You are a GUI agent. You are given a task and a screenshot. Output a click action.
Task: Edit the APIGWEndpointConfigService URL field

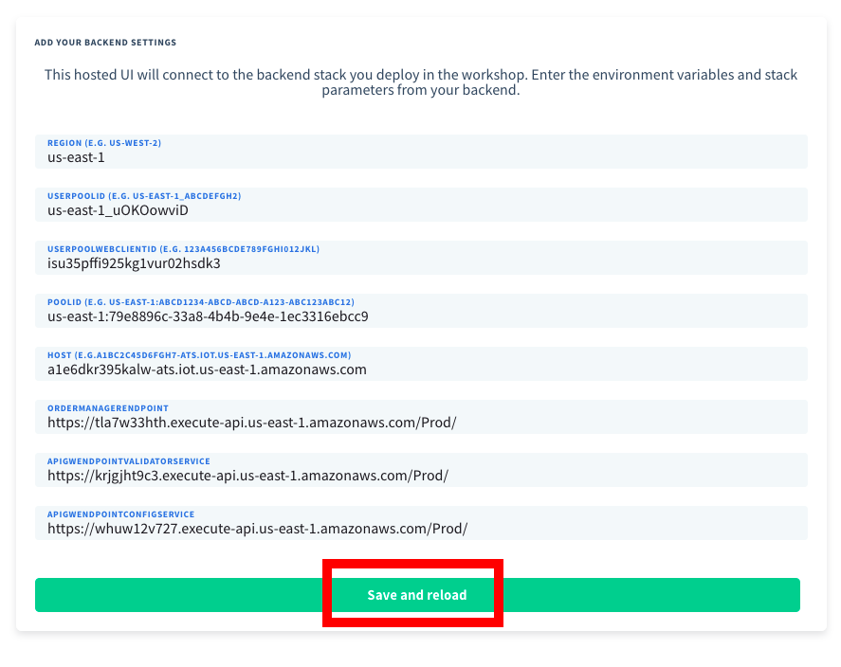pyautogui.click(x=421, y=523)
